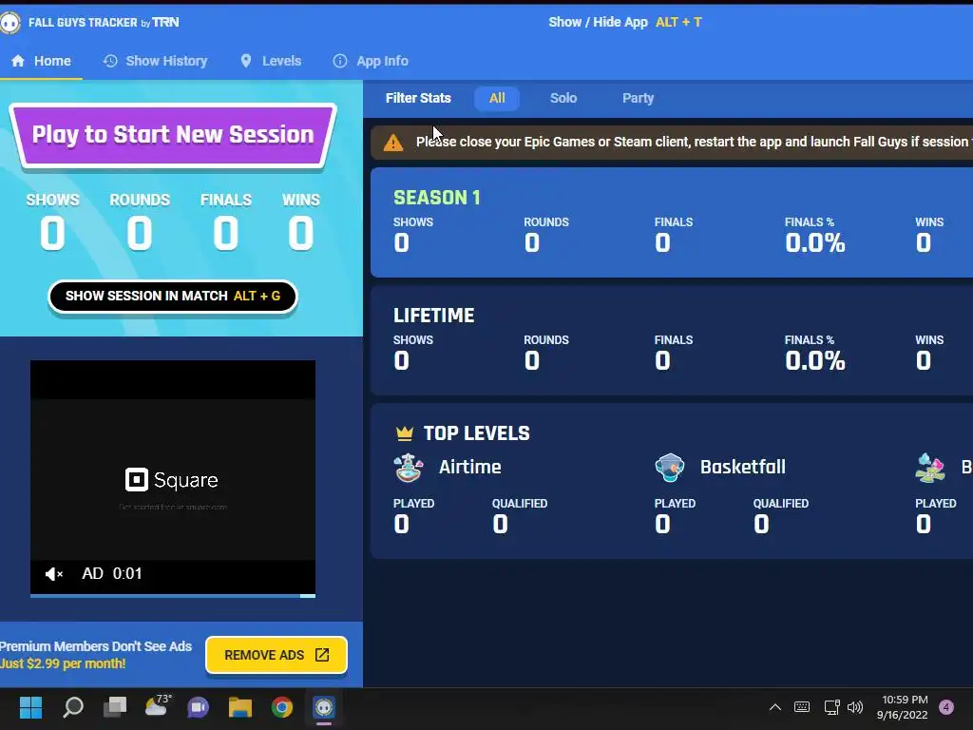Screen dimensions: 973x730
Task: Open the notification badge showing 4
Action: point(946,707)
